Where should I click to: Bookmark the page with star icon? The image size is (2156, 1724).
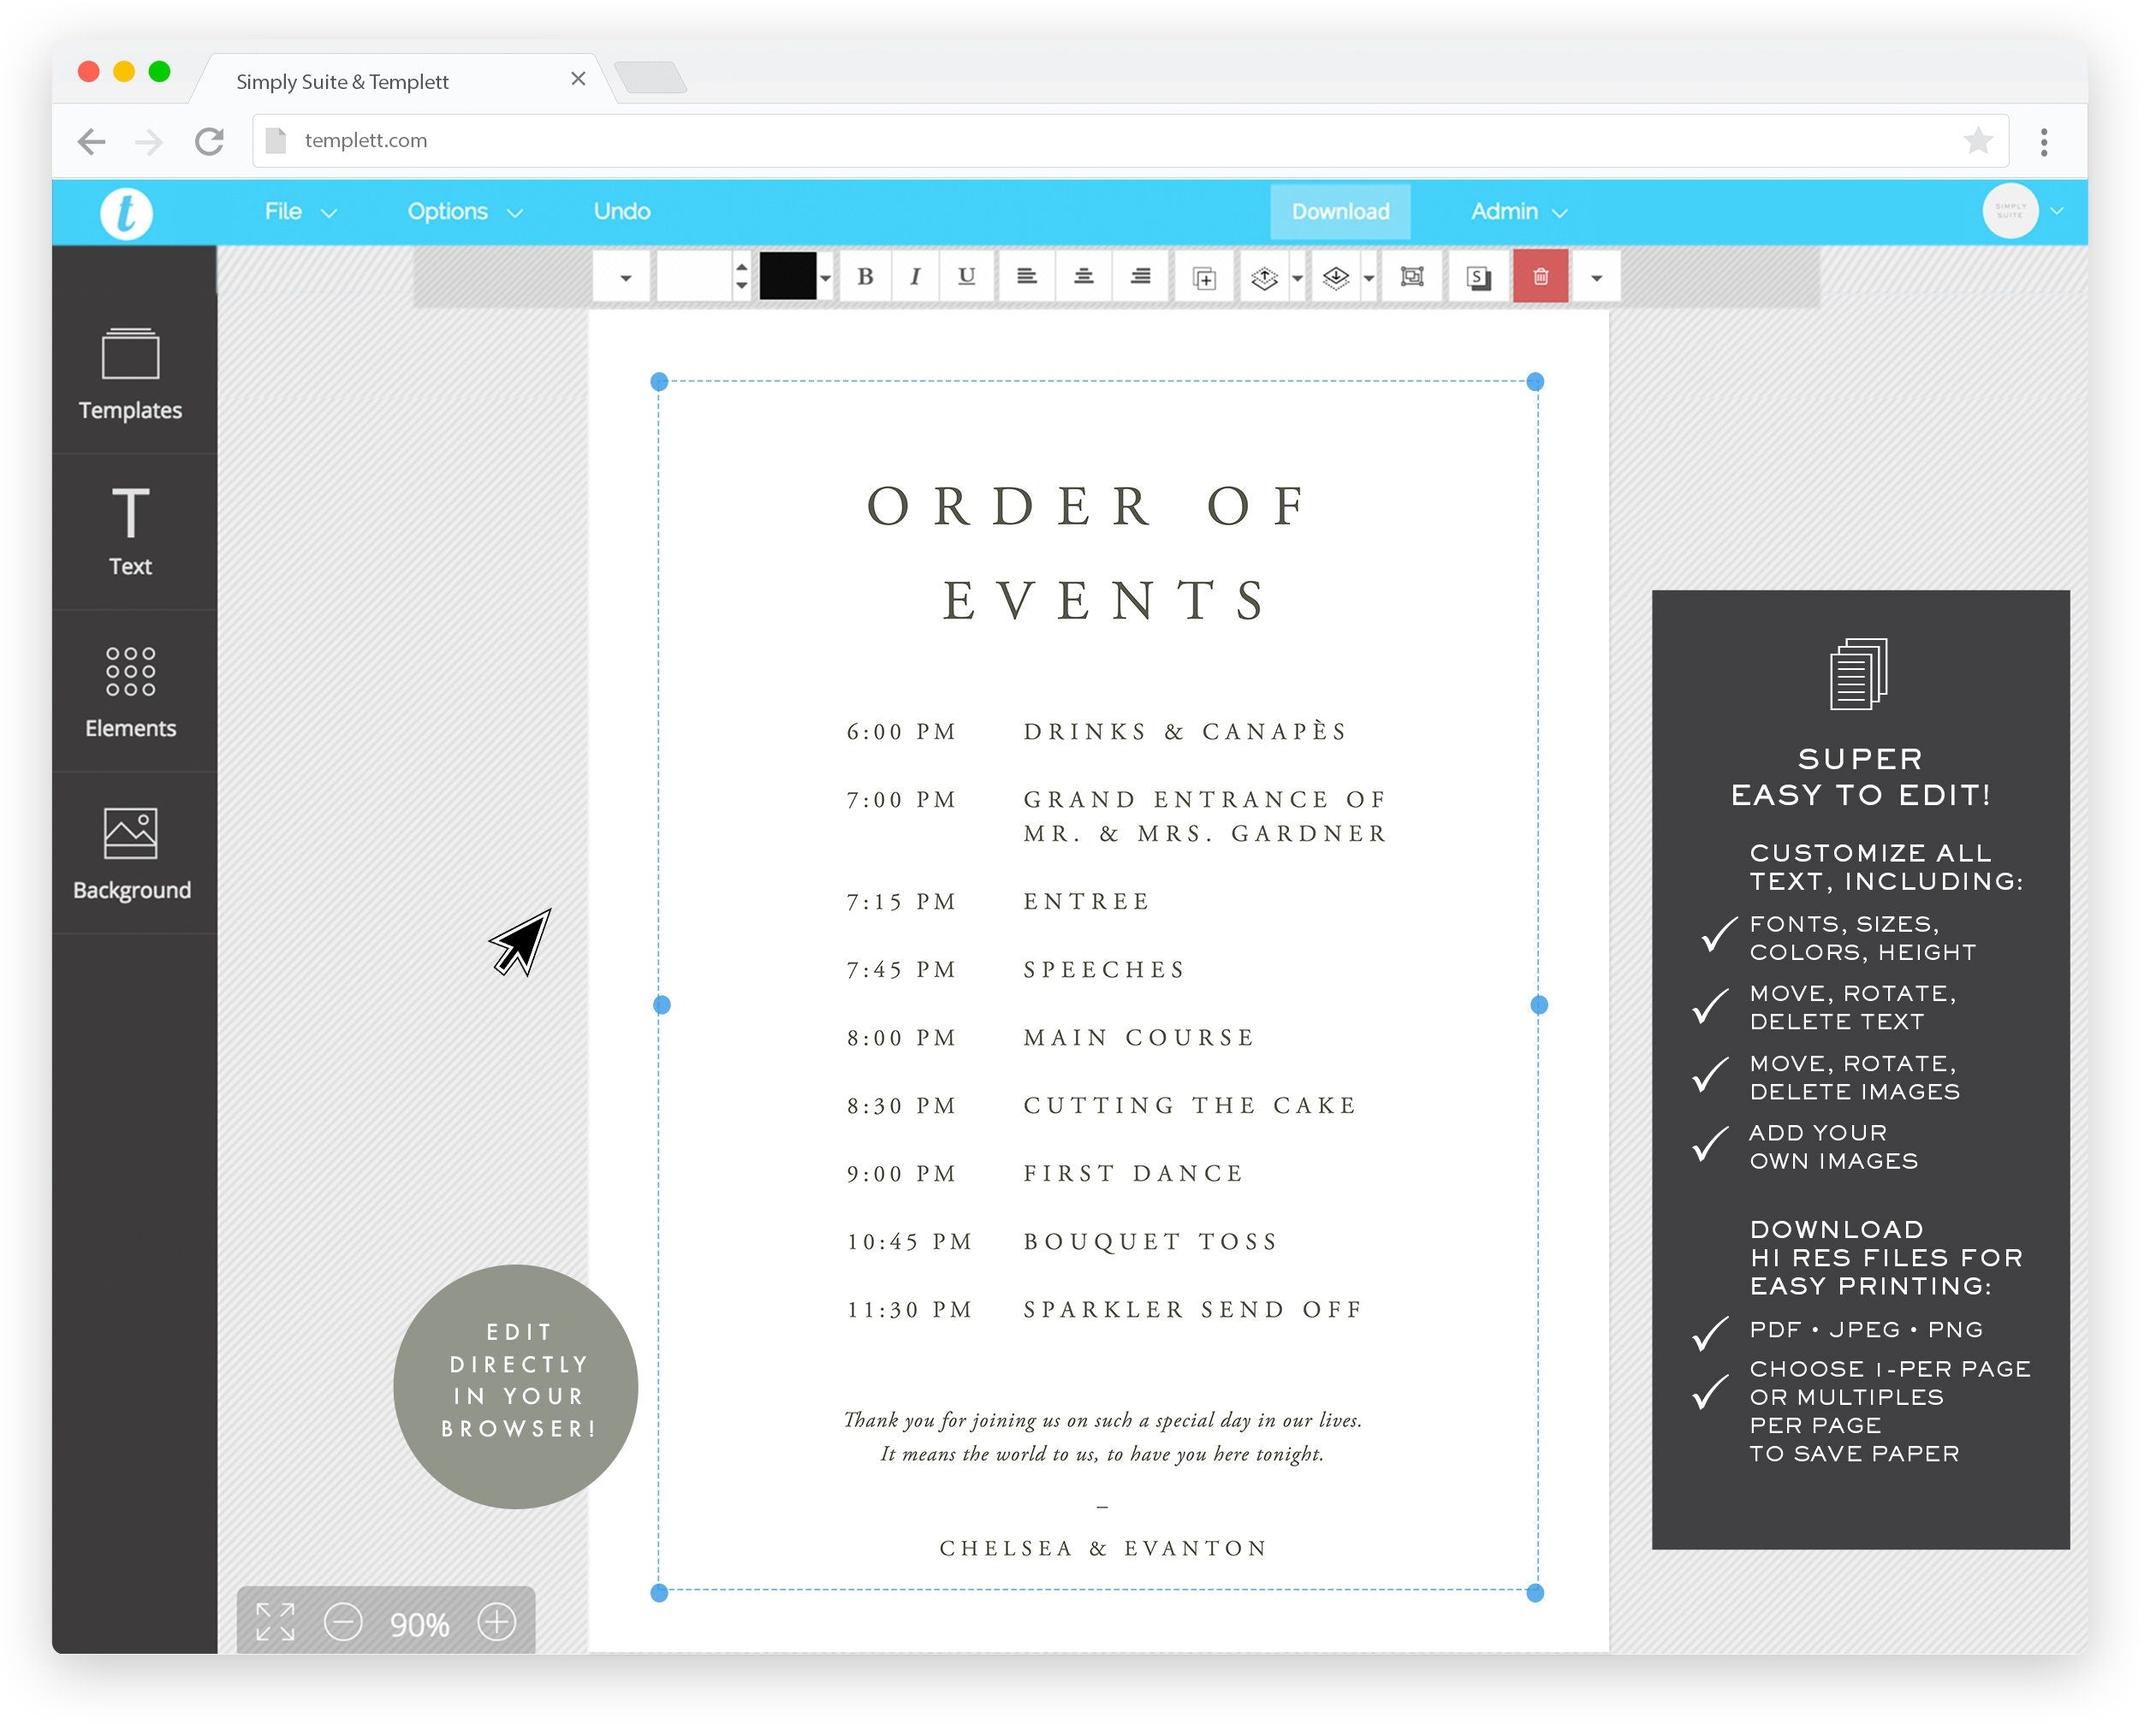pyautogui.click(x=1977, y=140)
